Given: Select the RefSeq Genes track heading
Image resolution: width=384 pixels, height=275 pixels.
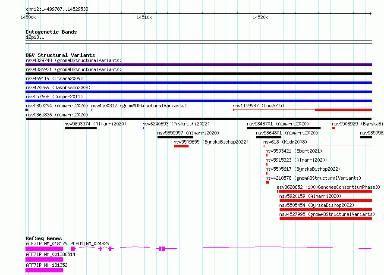Looking at the screenshot, I should [x=44, y=238].
